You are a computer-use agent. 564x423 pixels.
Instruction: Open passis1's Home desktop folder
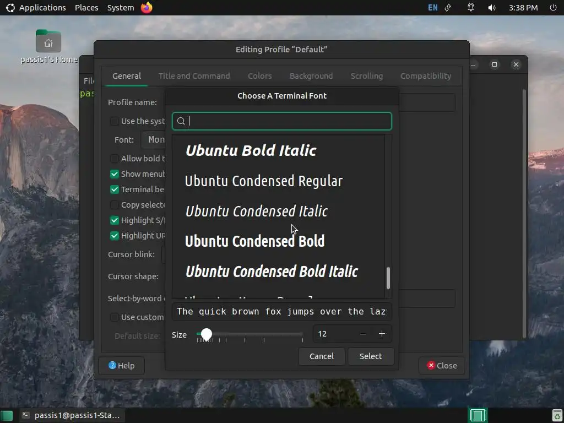point(48,47)
